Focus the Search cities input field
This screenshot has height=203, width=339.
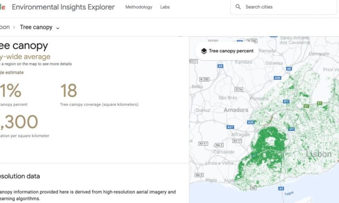click(x=287, y=7)
